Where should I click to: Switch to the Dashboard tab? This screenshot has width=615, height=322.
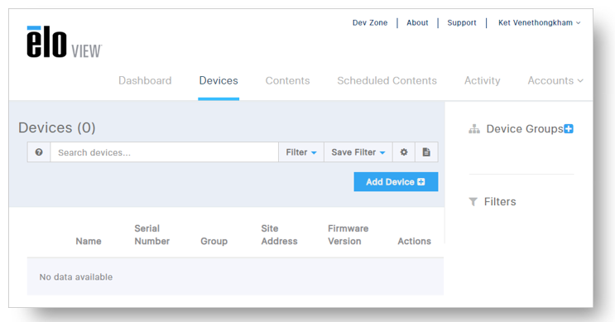[x=145, y=80]
